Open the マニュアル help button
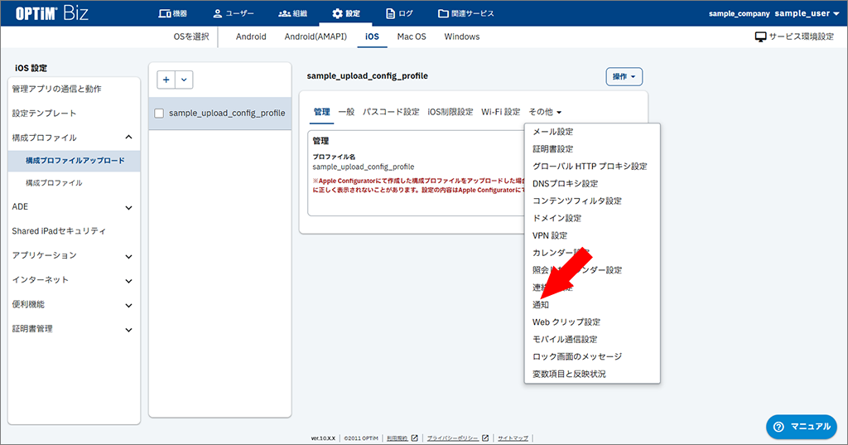The height and width of the screenshot is (445, 848). click(x=802, y=427)
